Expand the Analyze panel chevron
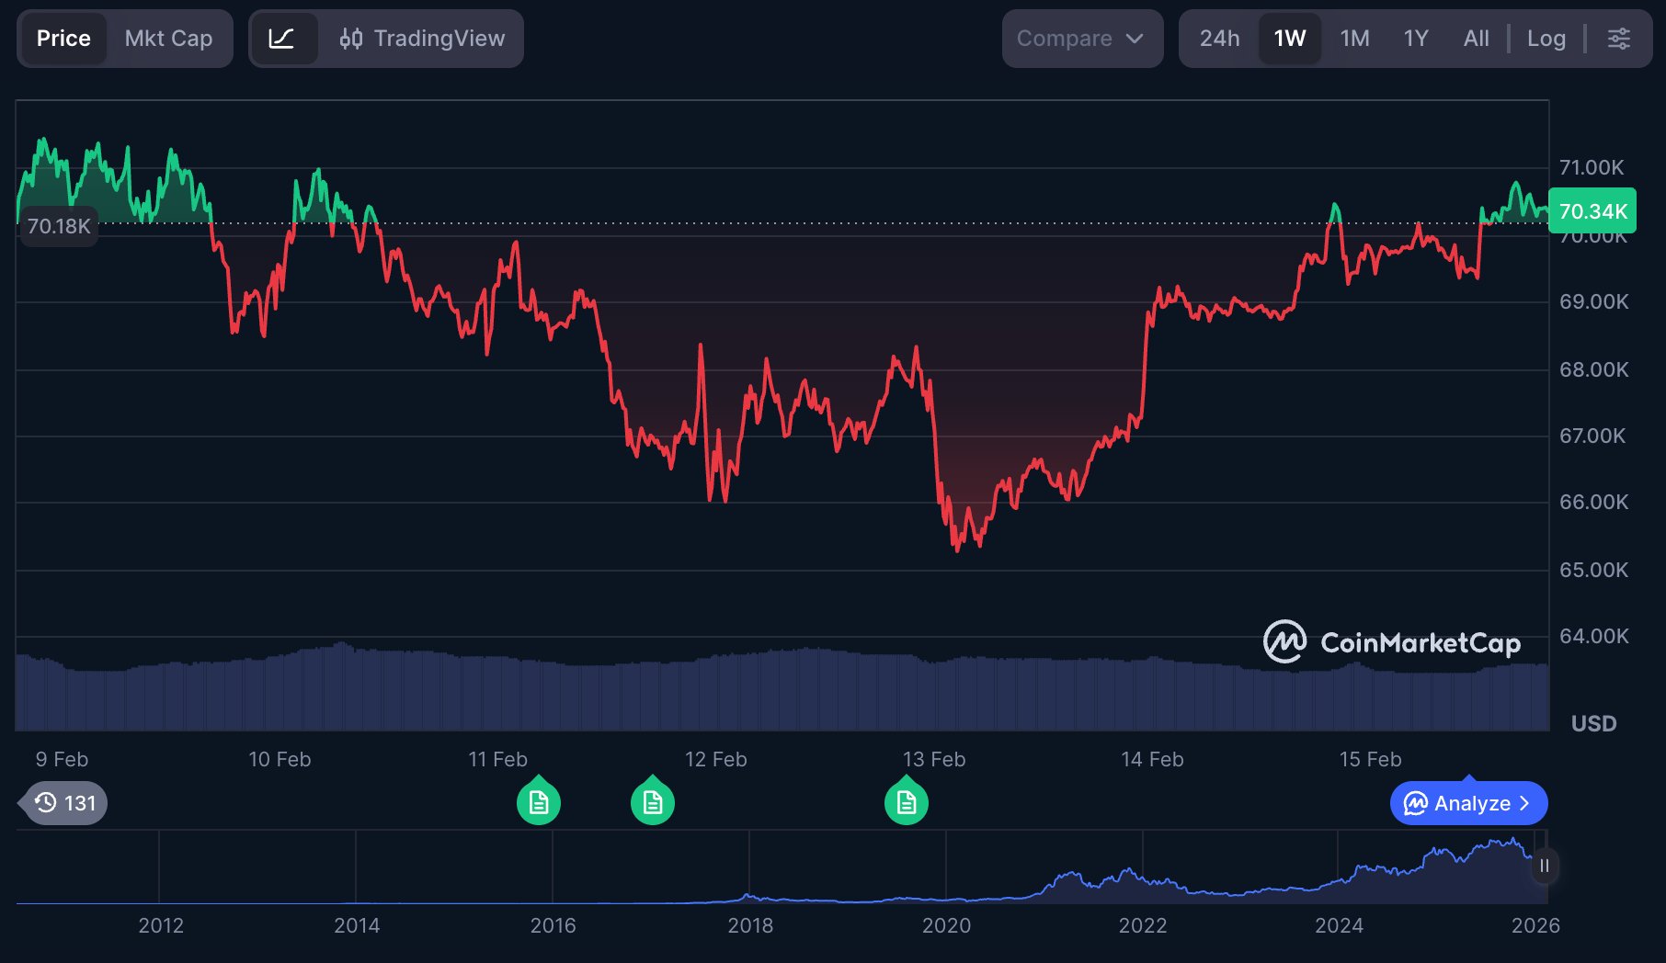1666x963 pixels. [x=1524, y=803]
